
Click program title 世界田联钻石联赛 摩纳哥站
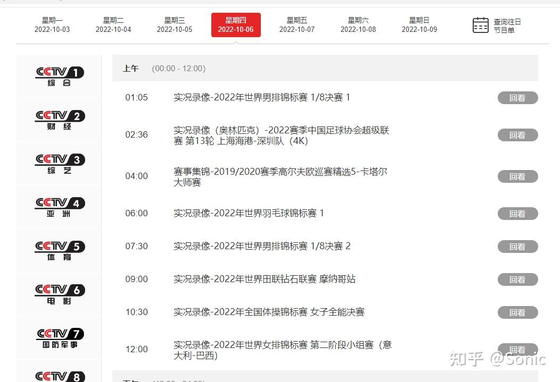coord(264,279)
